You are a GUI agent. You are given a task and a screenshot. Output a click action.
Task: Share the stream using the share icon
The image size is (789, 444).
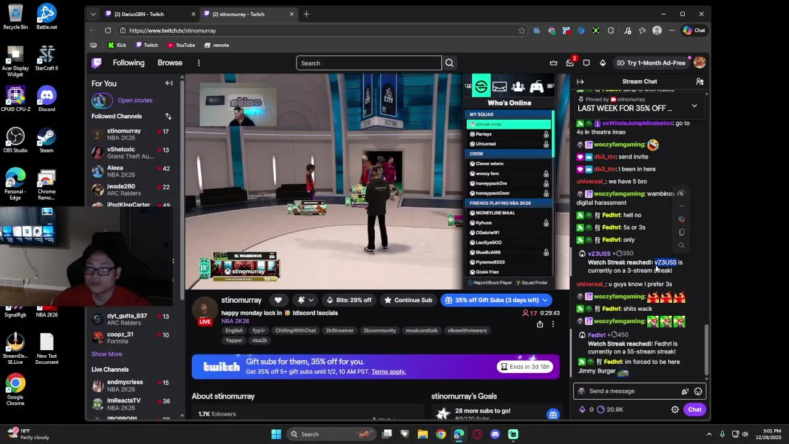pos(540,324)
